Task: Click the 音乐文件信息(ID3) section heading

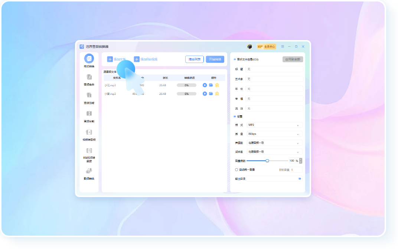Action: coord(248,60)
